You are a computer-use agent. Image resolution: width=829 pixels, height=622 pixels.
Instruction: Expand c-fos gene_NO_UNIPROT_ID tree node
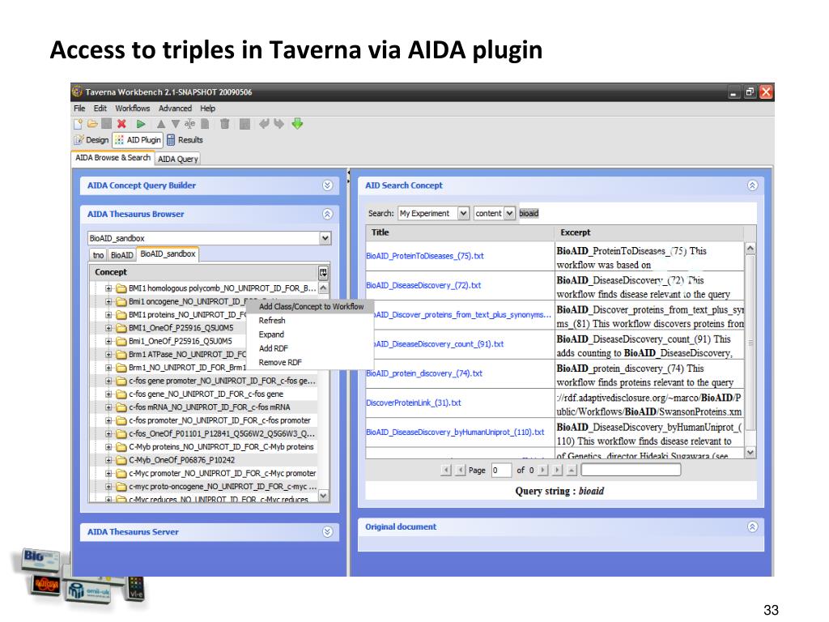pyautogui.click(x=108, y=394)
